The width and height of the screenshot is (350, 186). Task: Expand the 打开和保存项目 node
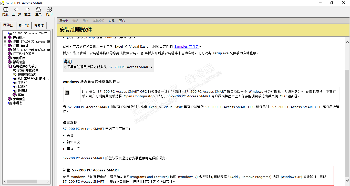click(x=5, y=54)
